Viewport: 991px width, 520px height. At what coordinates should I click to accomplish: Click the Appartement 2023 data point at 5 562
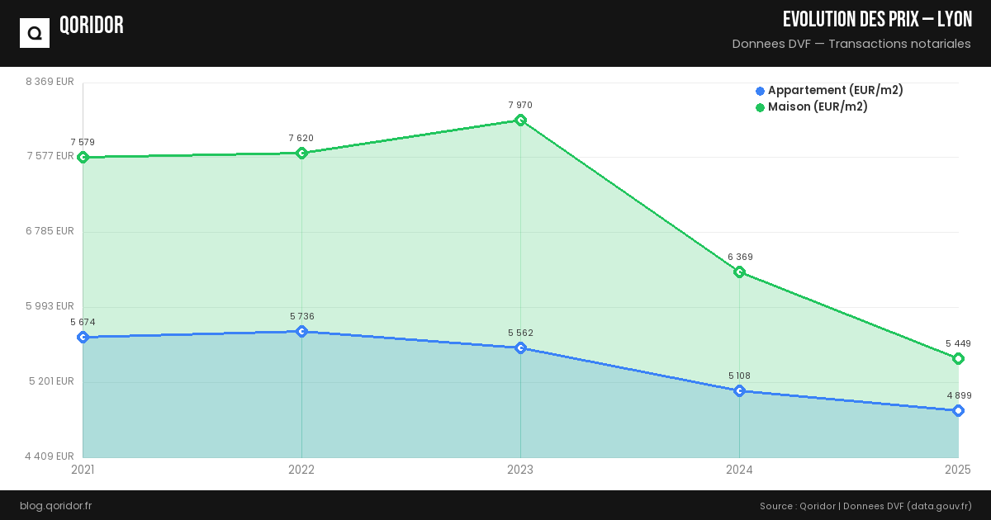click(x=520, y=347)
